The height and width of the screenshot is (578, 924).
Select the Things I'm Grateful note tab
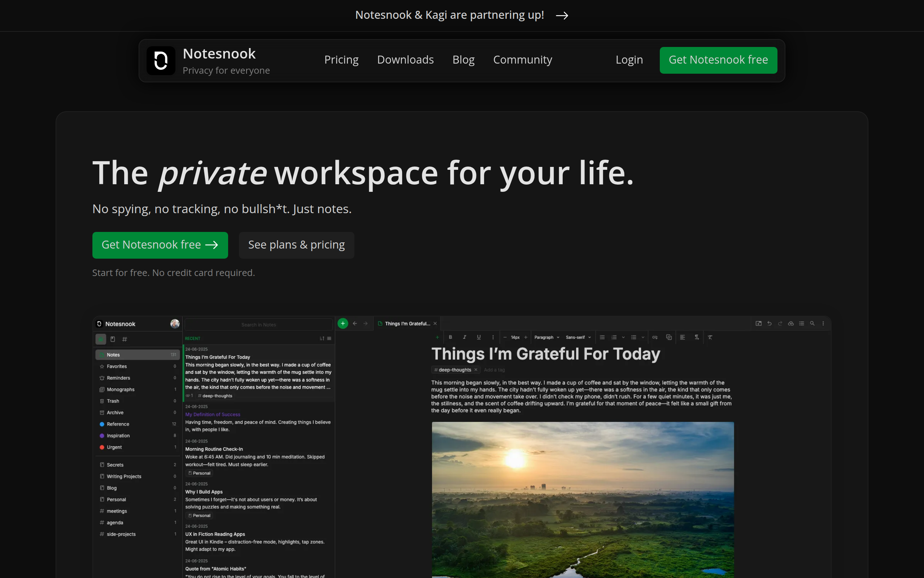[407, 323]
